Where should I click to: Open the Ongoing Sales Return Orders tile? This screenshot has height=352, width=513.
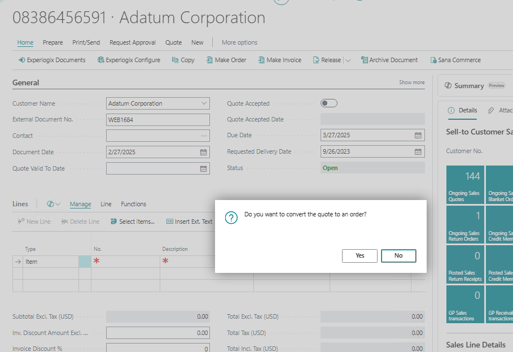tap(465, 225)
